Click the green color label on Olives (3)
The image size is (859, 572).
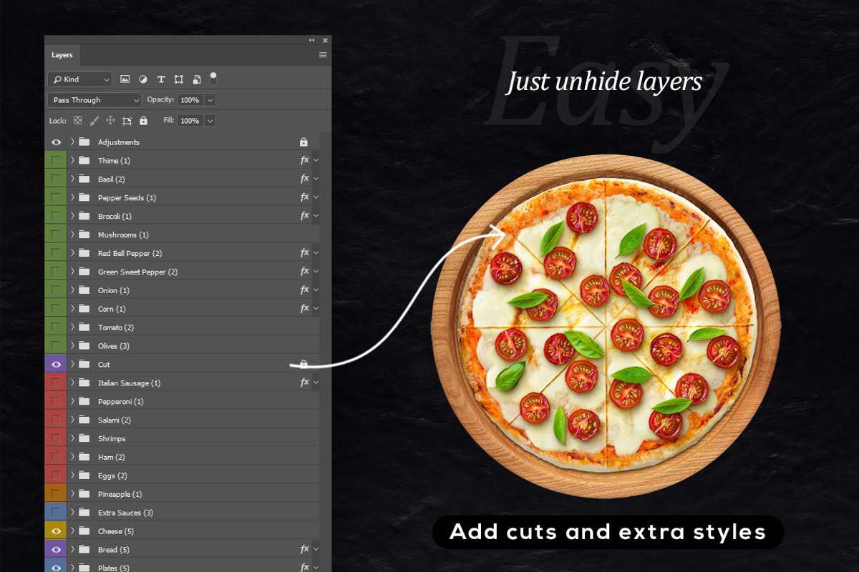tap(55, 345)
